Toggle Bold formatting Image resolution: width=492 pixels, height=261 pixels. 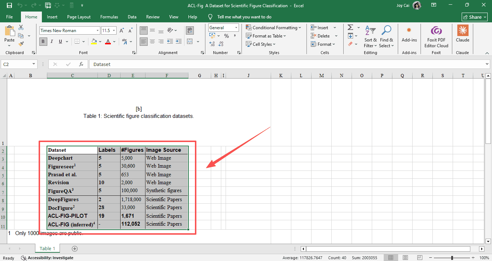pos(43,41)
